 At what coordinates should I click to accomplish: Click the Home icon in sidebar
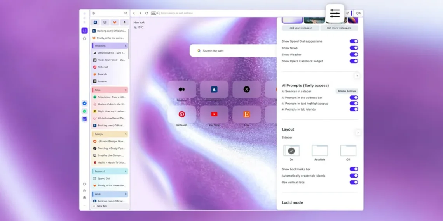[84, 31]
